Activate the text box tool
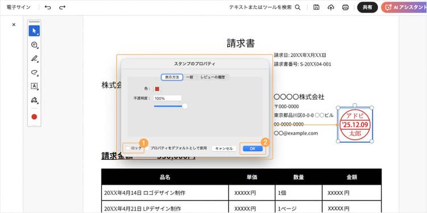This screenshot has width=427, height=213. tap(34, 86)
